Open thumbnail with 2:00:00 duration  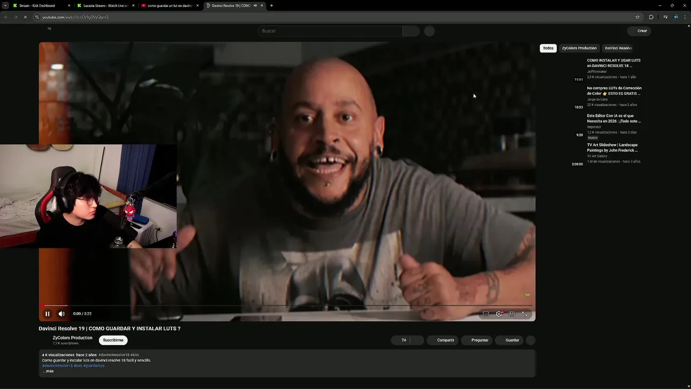[562, 153]
